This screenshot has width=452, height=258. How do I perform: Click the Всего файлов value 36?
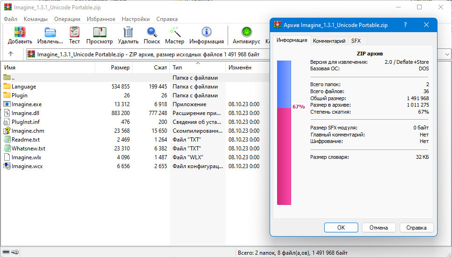426,91
